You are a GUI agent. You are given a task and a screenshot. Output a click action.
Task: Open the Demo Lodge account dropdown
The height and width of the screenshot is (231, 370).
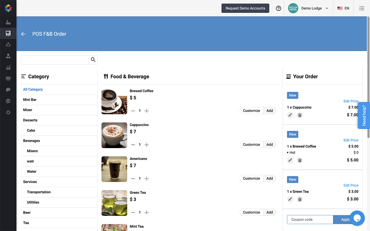coord(308,8)
